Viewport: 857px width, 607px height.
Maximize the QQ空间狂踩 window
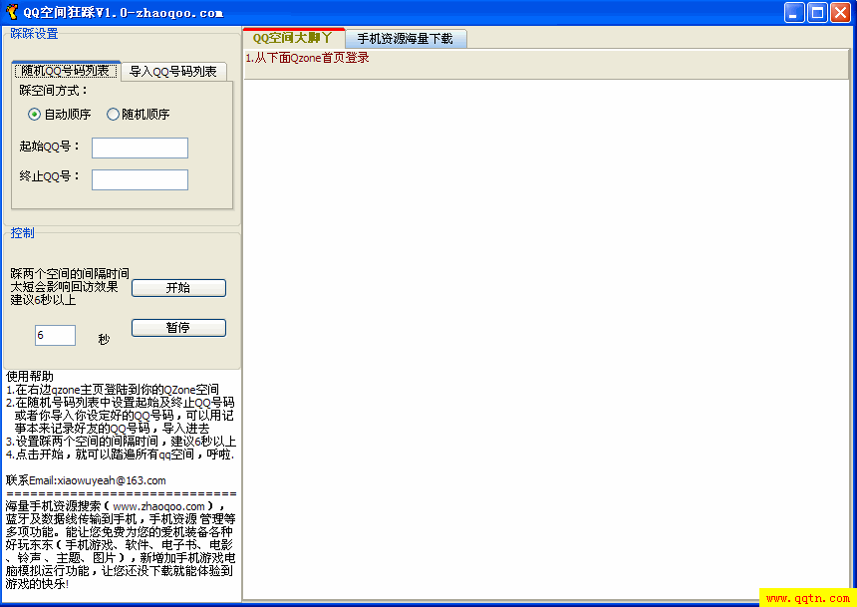point(817,12)
